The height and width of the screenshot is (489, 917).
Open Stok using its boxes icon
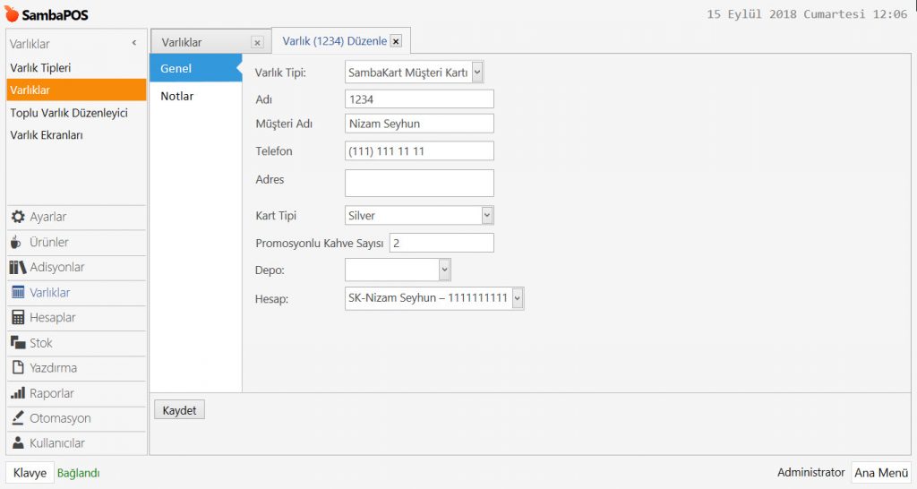click(x=18, y=342)
